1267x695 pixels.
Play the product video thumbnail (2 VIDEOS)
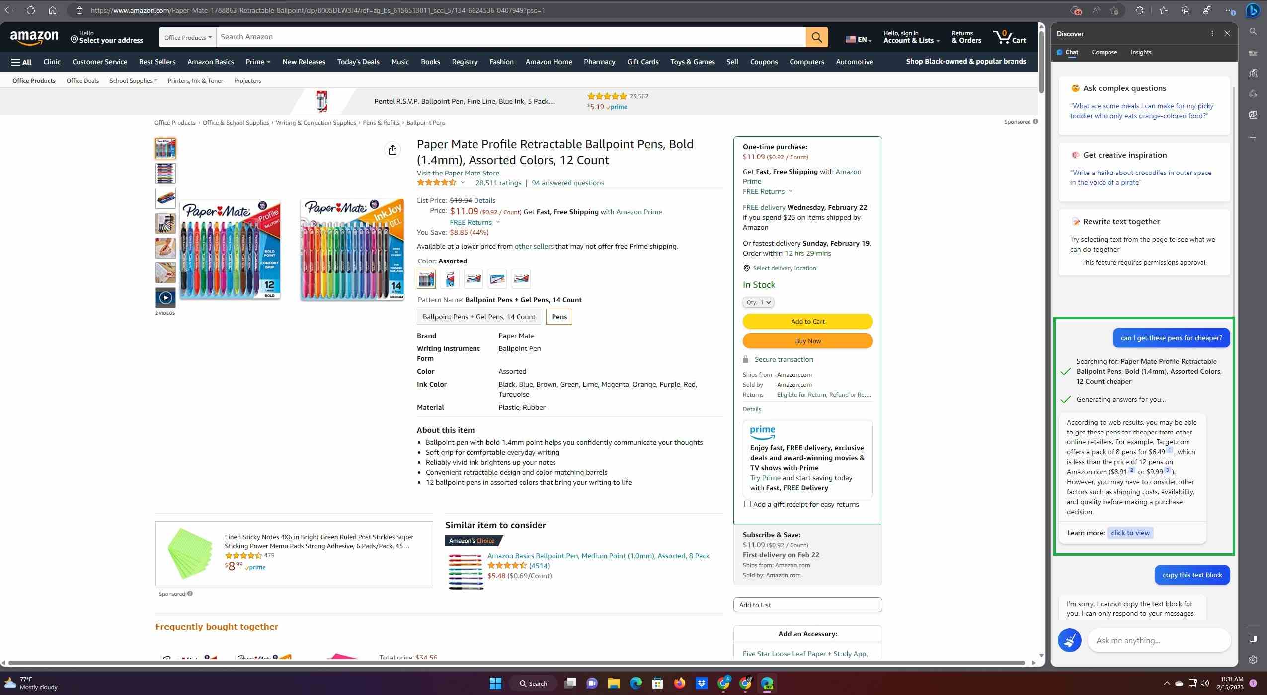tap(165, 298)
